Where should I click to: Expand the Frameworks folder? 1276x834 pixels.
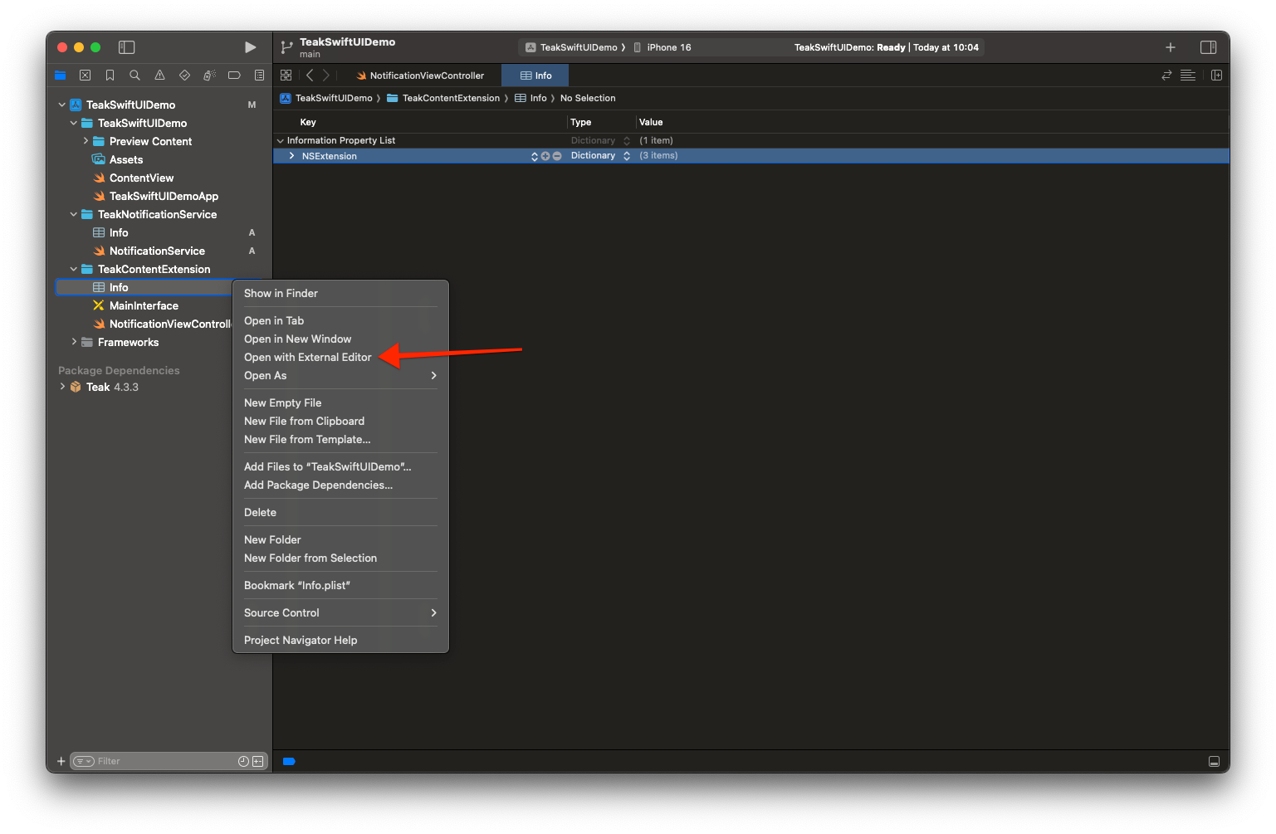tap(74, 342)
